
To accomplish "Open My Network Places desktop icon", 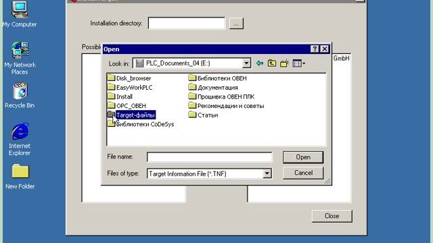I will (x=20, y=58).
